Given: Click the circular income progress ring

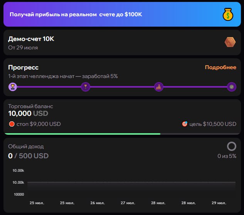Looking at the screenshot, I should click(232, 146).
